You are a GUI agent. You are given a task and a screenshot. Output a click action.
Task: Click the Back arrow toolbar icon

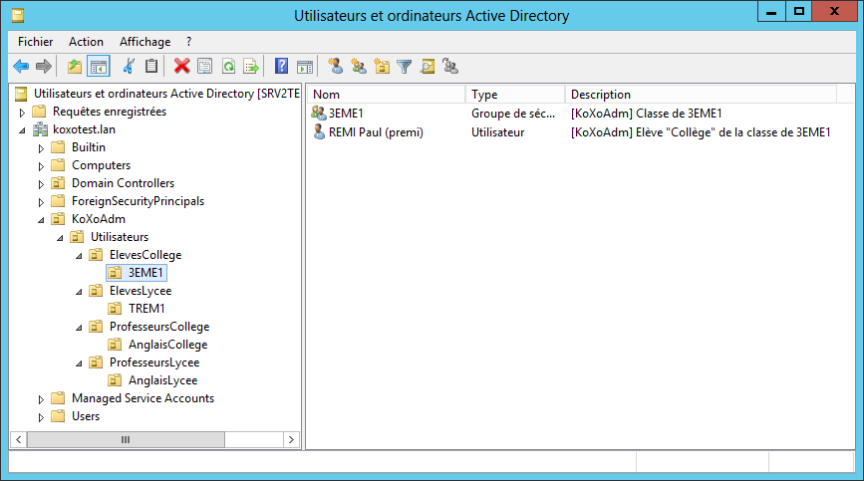tap(21, 67)
